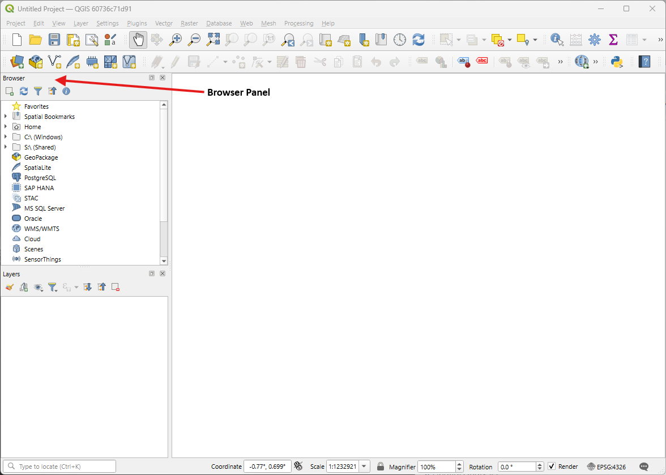The width and height of the screenshot is (666, 475).
Task: Click Zoom Full extent icon
Action: [213, 40]
